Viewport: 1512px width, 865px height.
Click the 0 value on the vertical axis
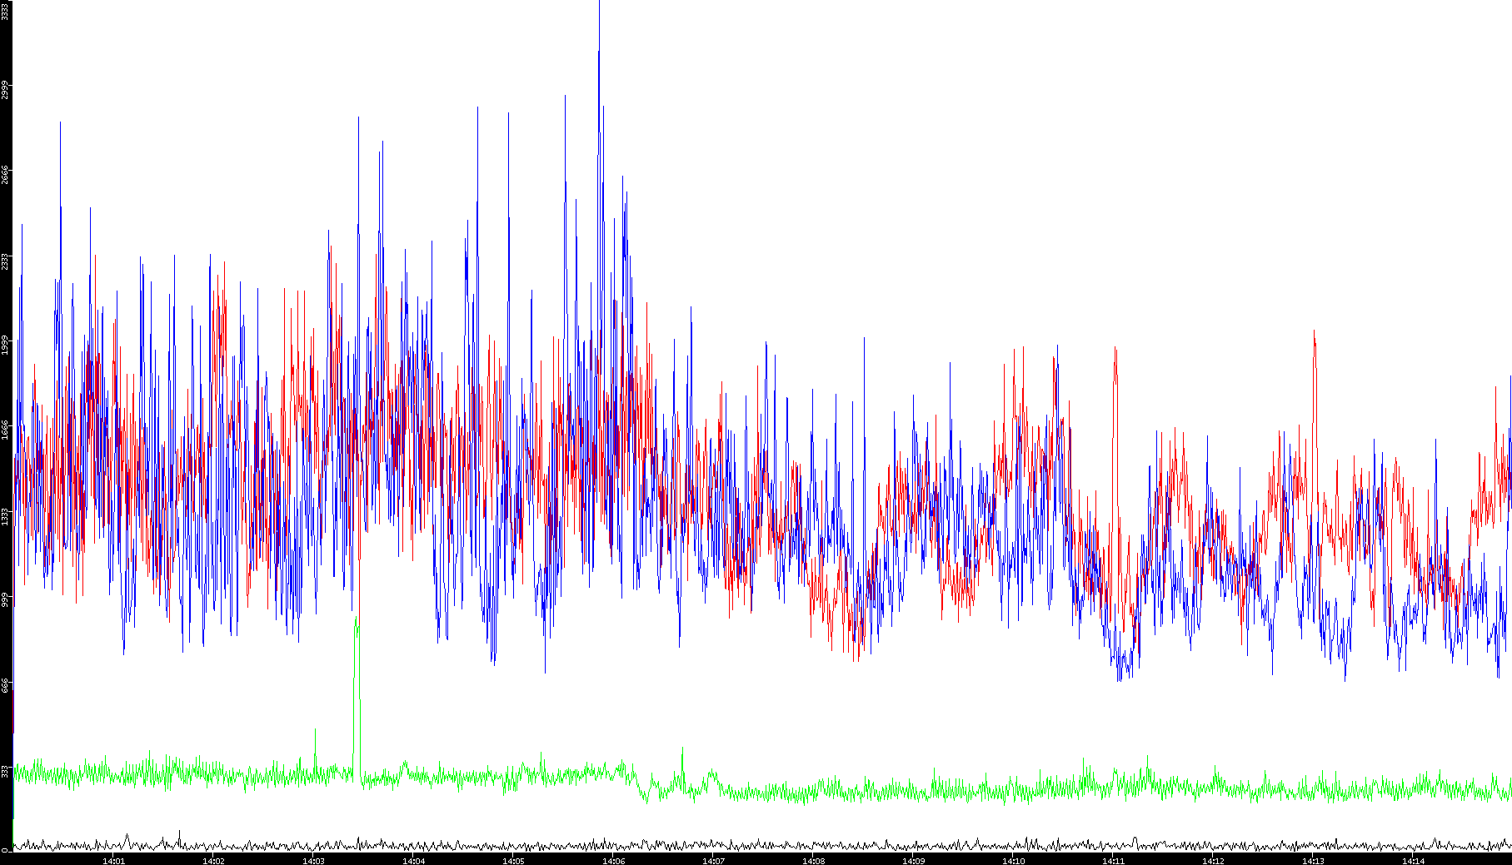pos(5,849)
